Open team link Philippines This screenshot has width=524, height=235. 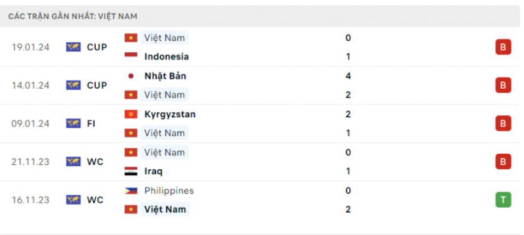click(169, 191)
